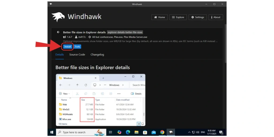This screenshot has width=274, height=137.
Task: Open the Explore page
Action: (x=178, y=17)
